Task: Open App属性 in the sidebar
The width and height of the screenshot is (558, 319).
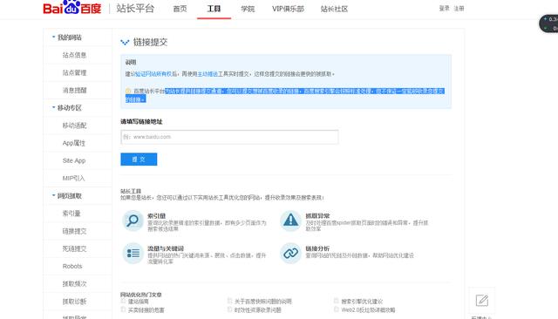Action: [x=73, y=143]
